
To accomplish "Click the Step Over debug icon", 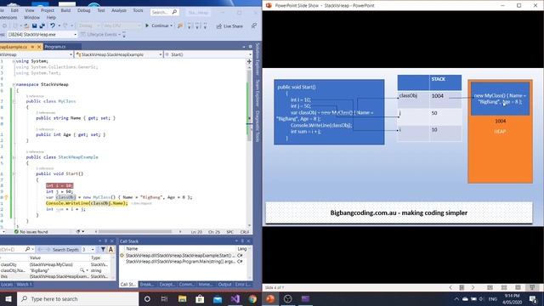I will pyautogui.click(x=197, y=25).
